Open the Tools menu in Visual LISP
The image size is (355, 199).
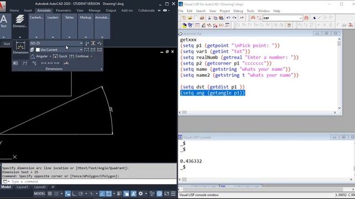(x=250, y=11)
